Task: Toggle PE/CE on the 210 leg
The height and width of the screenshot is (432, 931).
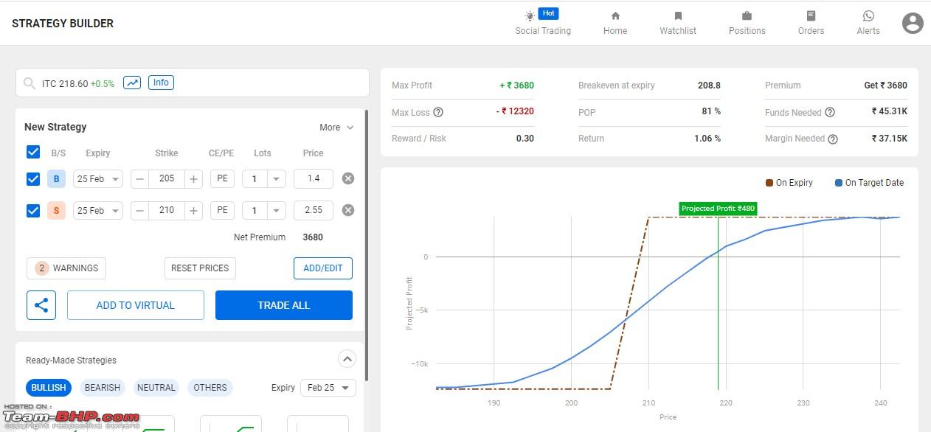Action: (222, 210)
